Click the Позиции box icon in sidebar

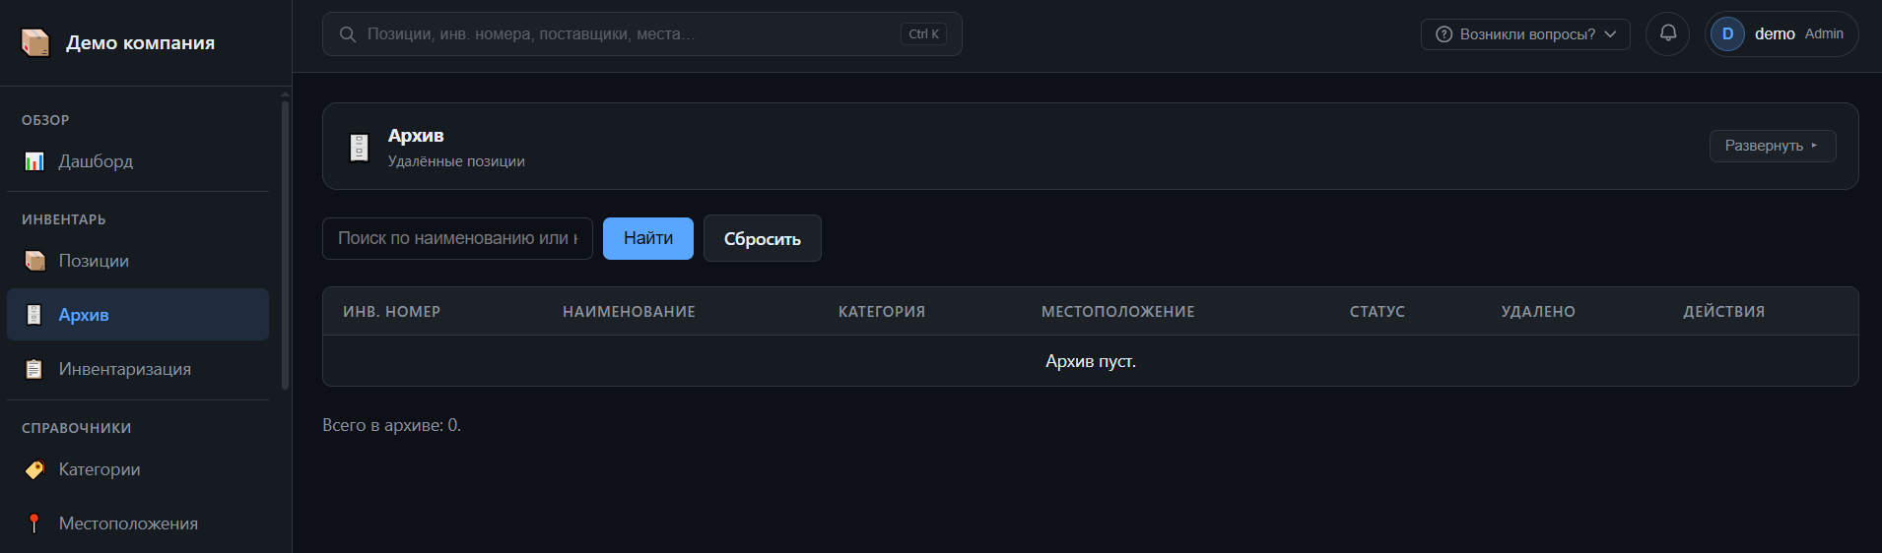(x=34, y=261)
